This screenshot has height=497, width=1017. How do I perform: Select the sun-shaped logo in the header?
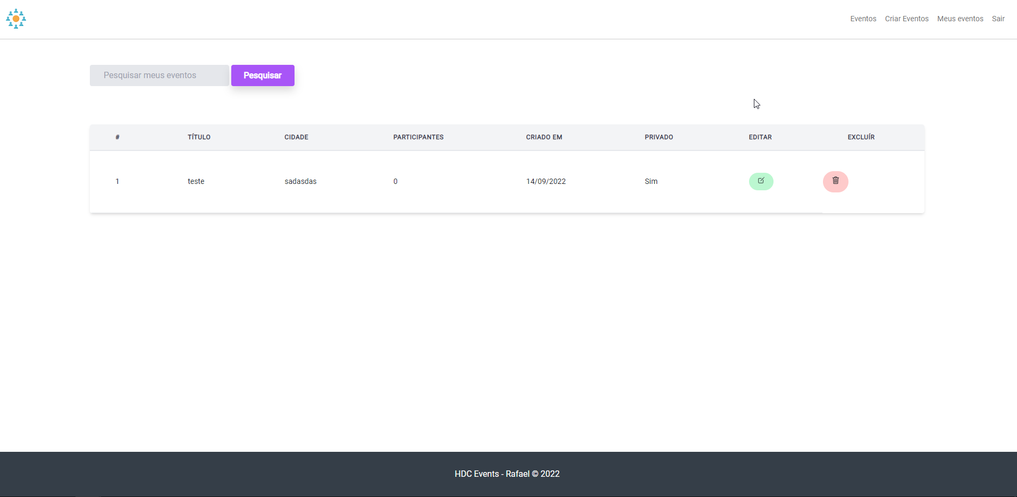tap(16, 19)
